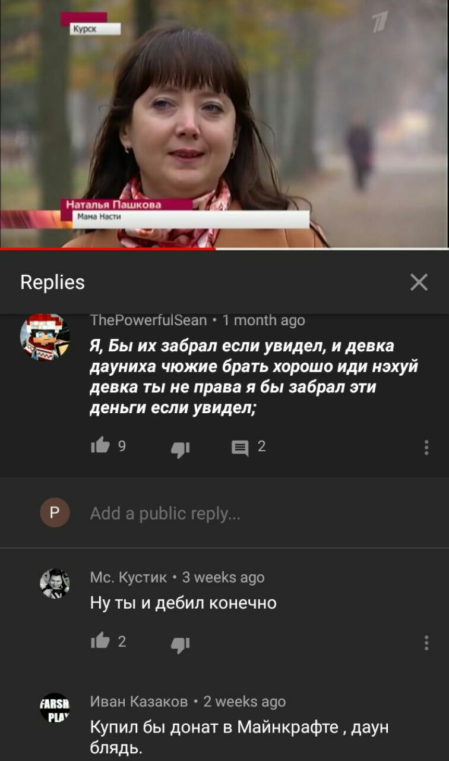Tap the ThePowerfulSean username
The width and height of the screenshot is (449, 761).
tap(148, 320)
